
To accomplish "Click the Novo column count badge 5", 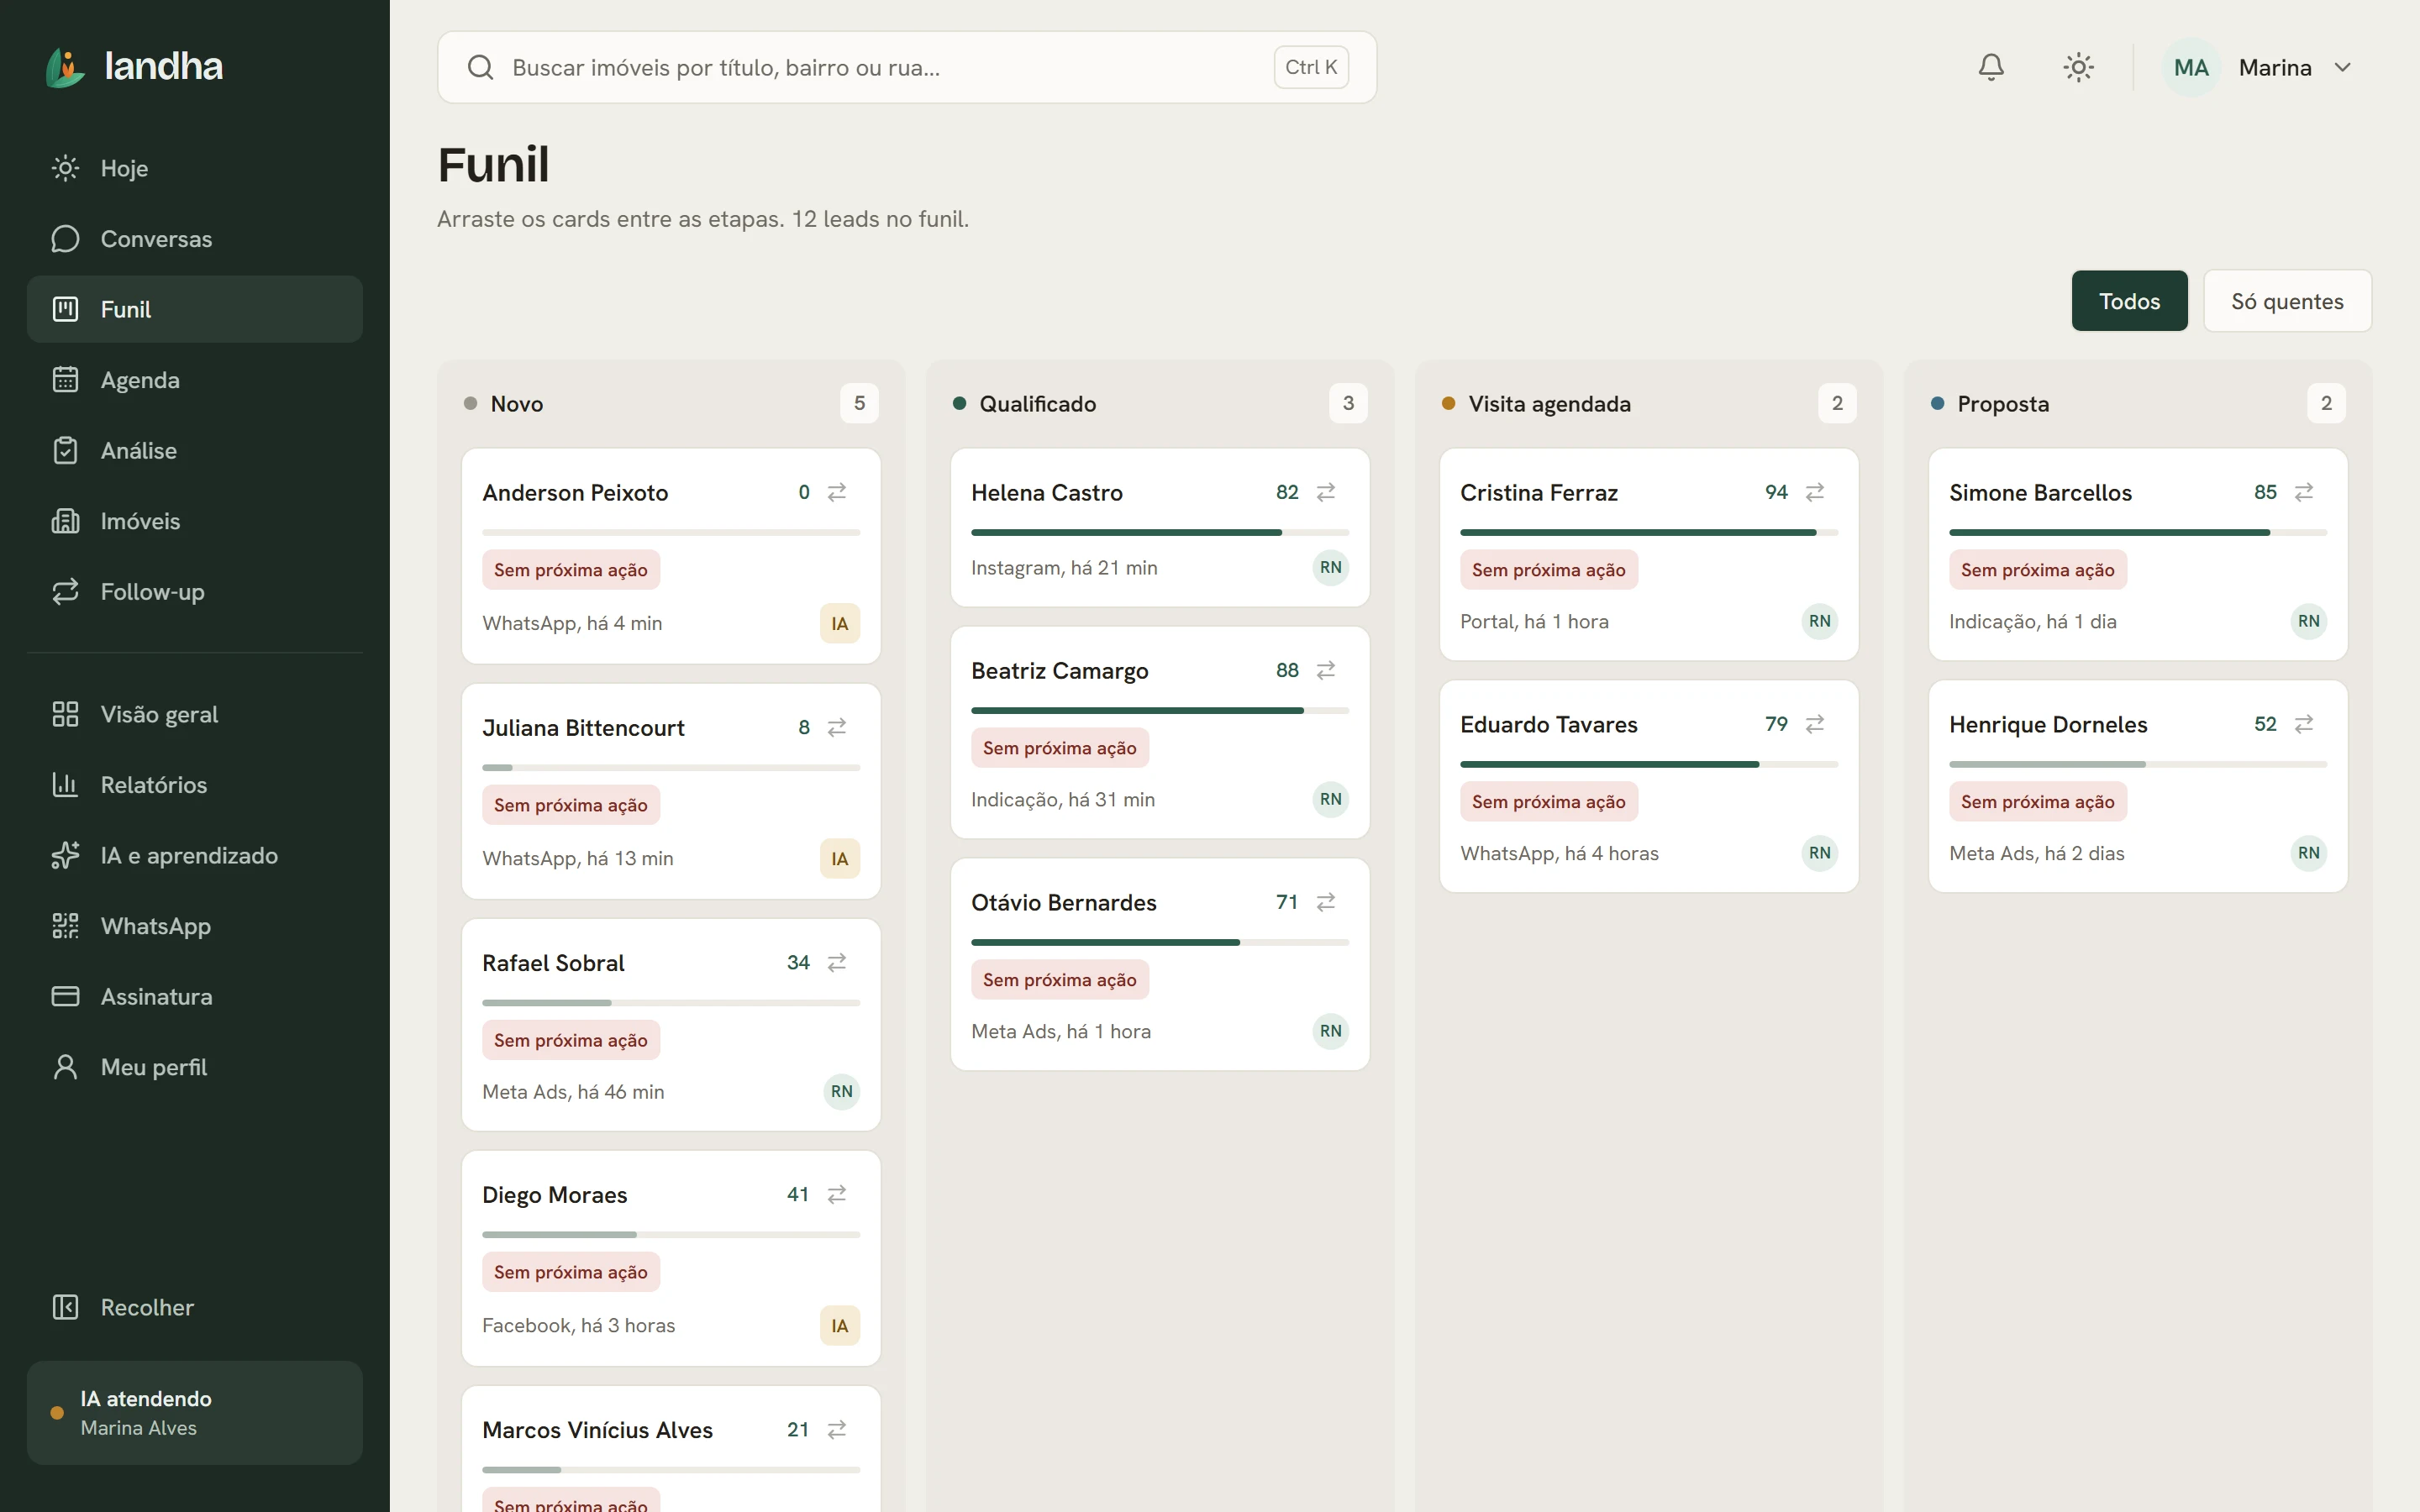I will pyautogui.click(x=859, y=403).
